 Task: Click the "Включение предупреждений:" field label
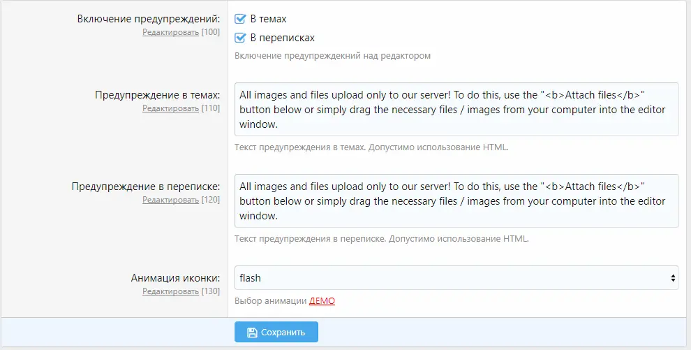(149, 19)
